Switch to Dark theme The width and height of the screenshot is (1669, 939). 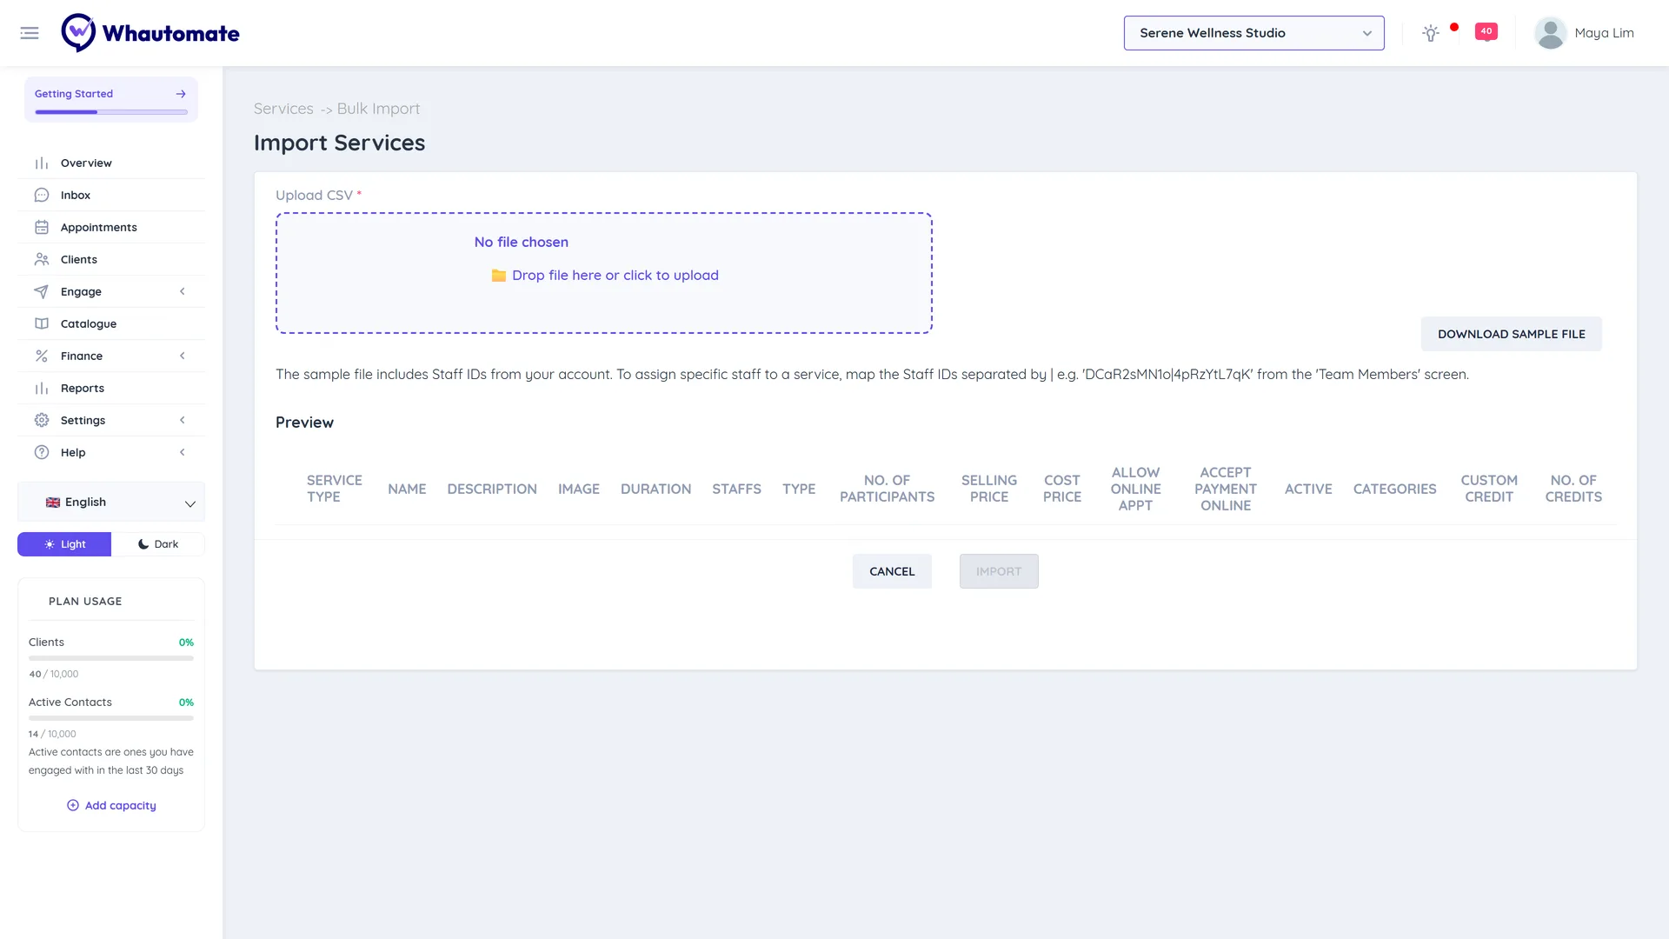[158, 544]
